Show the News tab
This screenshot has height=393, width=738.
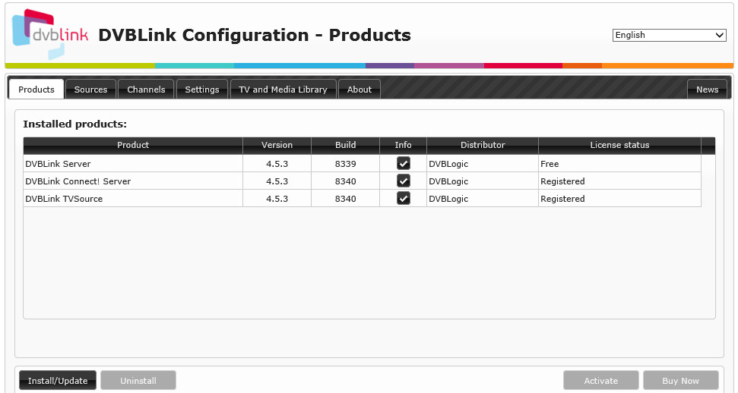pyautogui.click(x=707, y=90)
